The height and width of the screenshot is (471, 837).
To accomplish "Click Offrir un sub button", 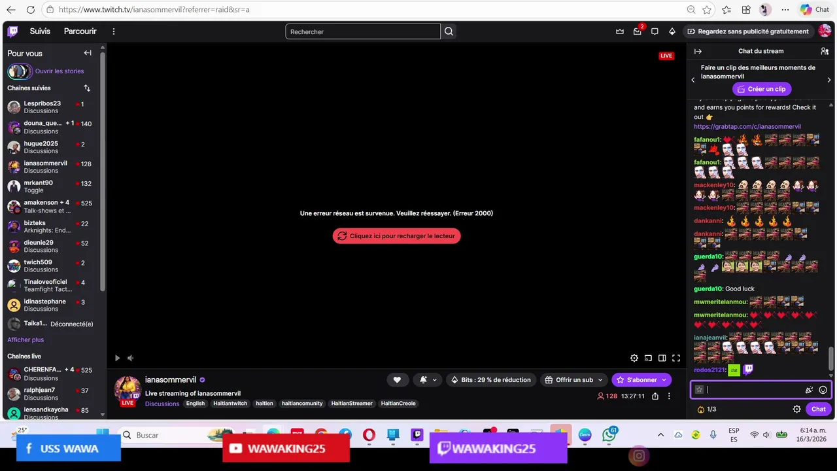I will [574, 379].
